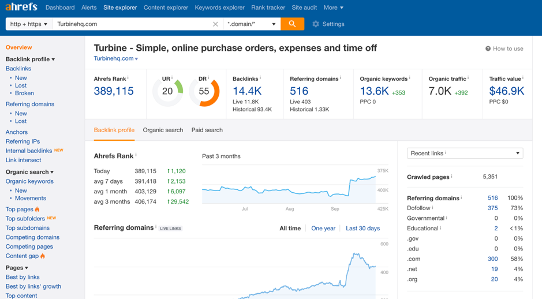Open the Overview sidebar link

click(x=18, y=47)
